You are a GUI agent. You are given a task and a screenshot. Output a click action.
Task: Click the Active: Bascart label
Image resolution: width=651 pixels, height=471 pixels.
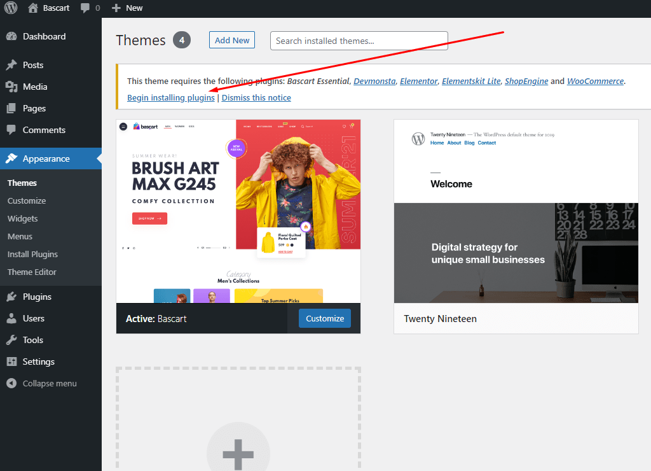156,319
